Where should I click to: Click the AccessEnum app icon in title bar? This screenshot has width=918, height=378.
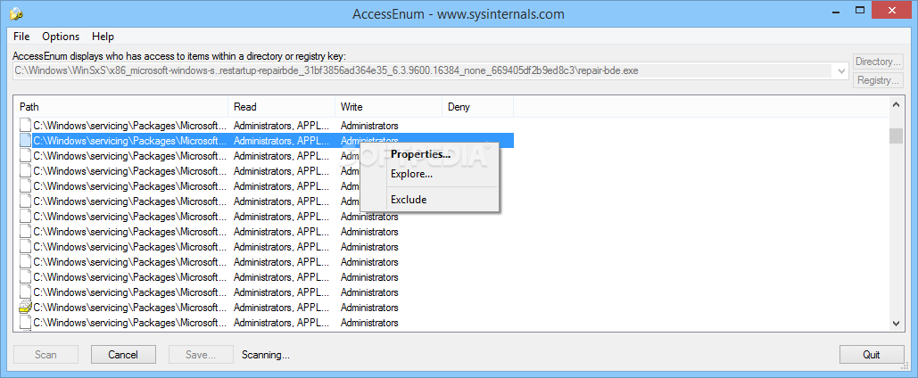tap(16, 13)
